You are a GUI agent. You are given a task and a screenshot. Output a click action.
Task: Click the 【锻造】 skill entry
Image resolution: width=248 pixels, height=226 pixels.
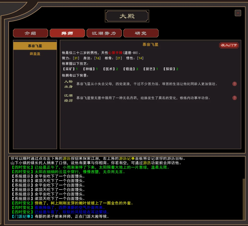click(131, 69)
